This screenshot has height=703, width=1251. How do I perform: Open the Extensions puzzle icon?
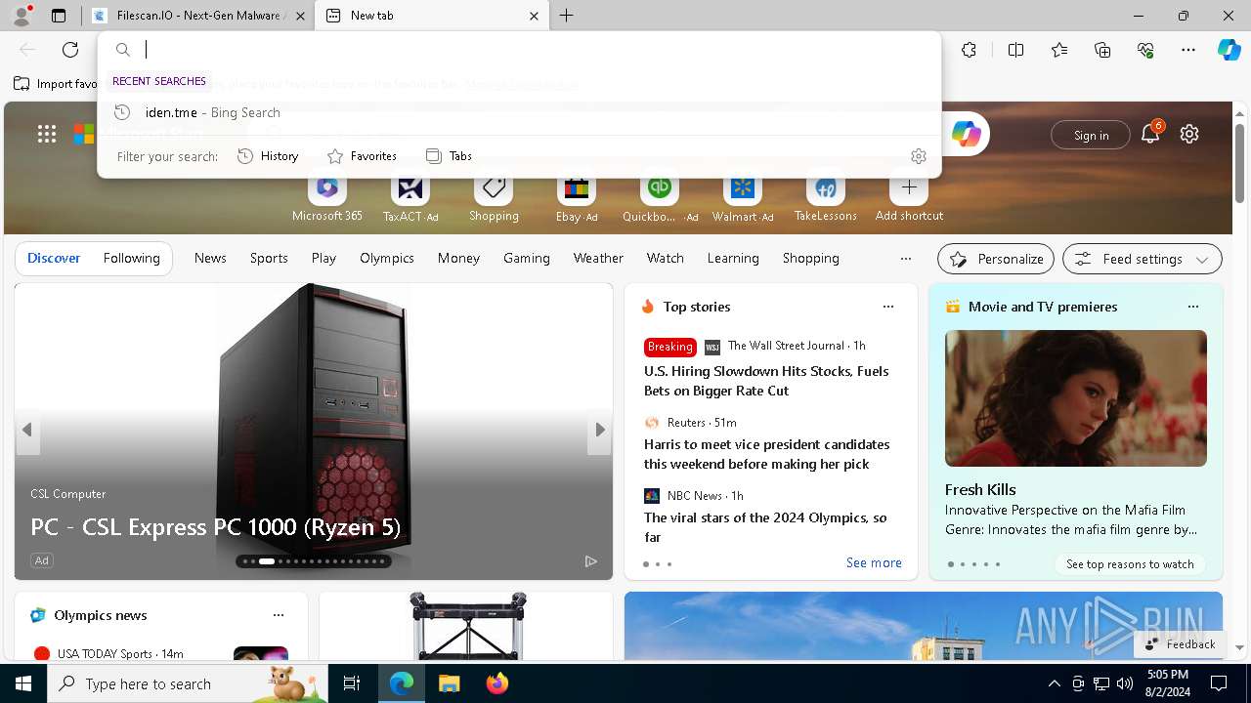click(969, 50)
